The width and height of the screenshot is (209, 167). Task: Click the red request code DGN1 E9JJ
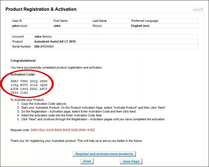point(63,130)
